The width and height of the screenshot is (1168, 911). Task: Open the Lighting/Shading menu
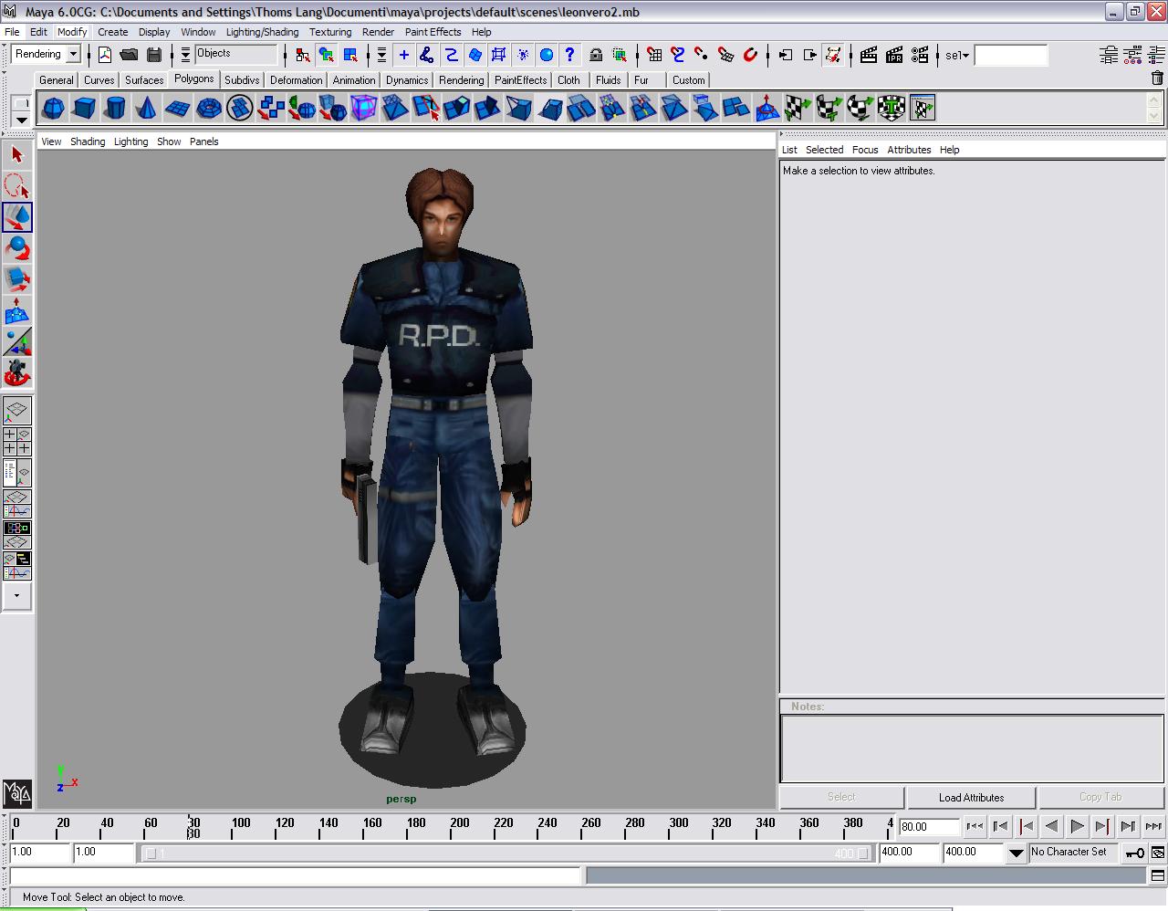tap(262, 32)
